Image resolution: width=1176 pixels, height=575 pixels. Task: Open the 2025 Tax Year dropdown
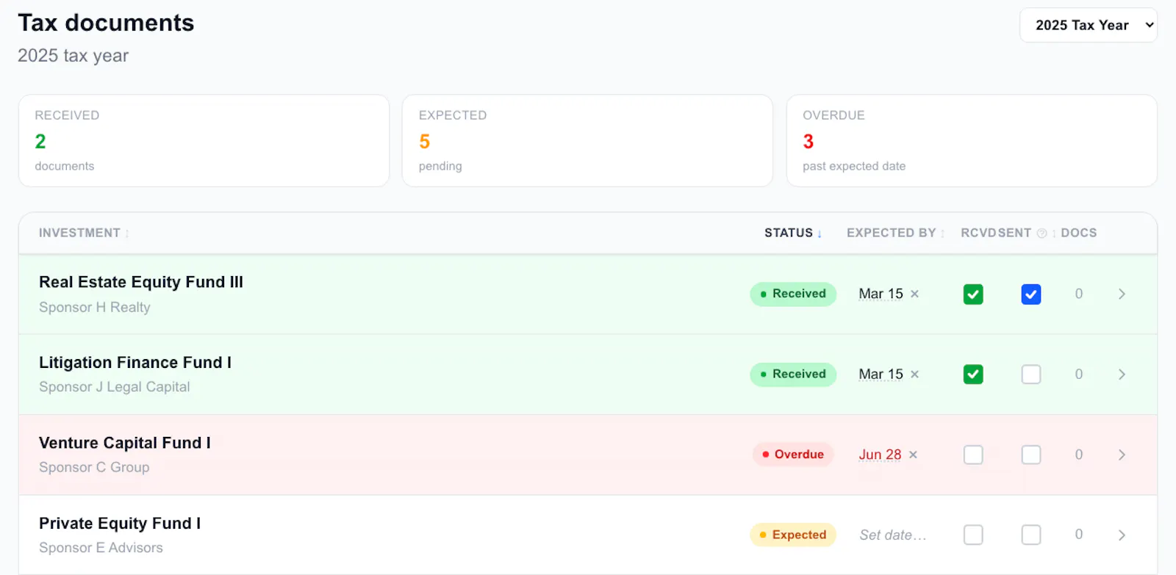(x=1088, y=25)
